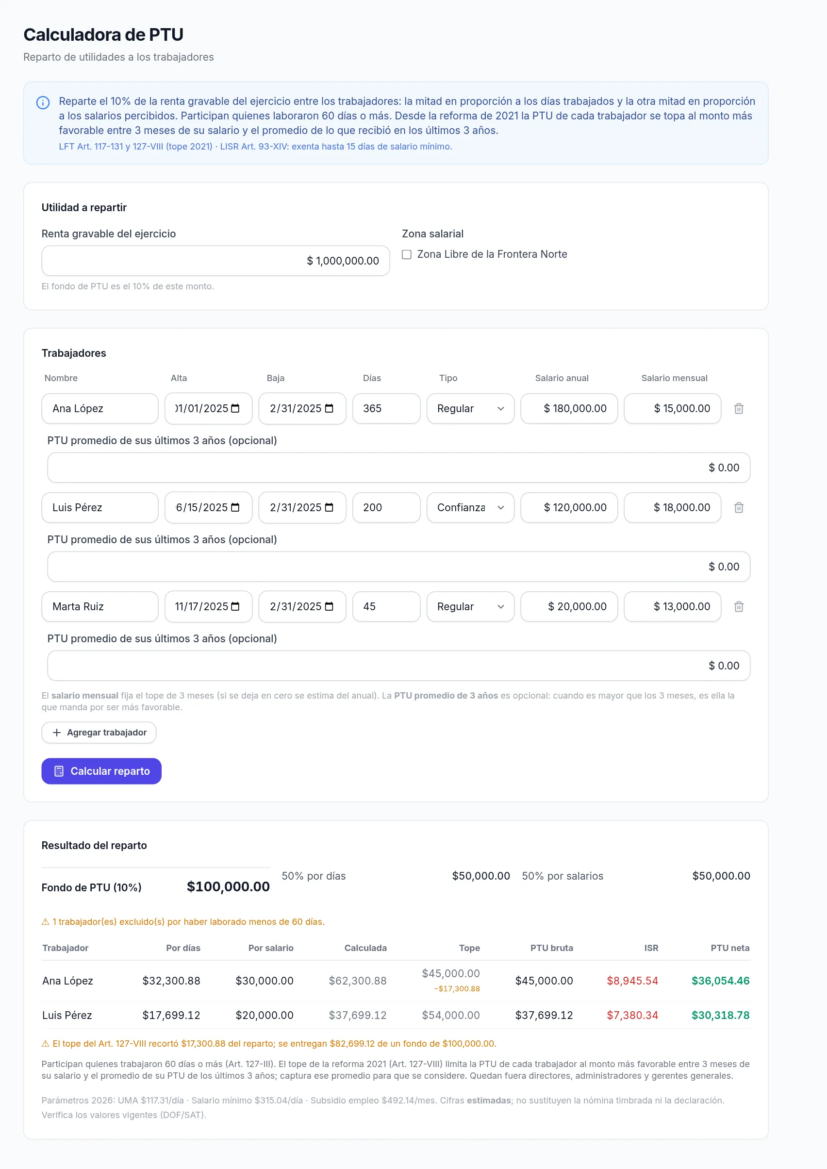827x1169 pixels.
Task: Edit PTU promedio field under Marta Ruiz
Action: pos(398,665)
